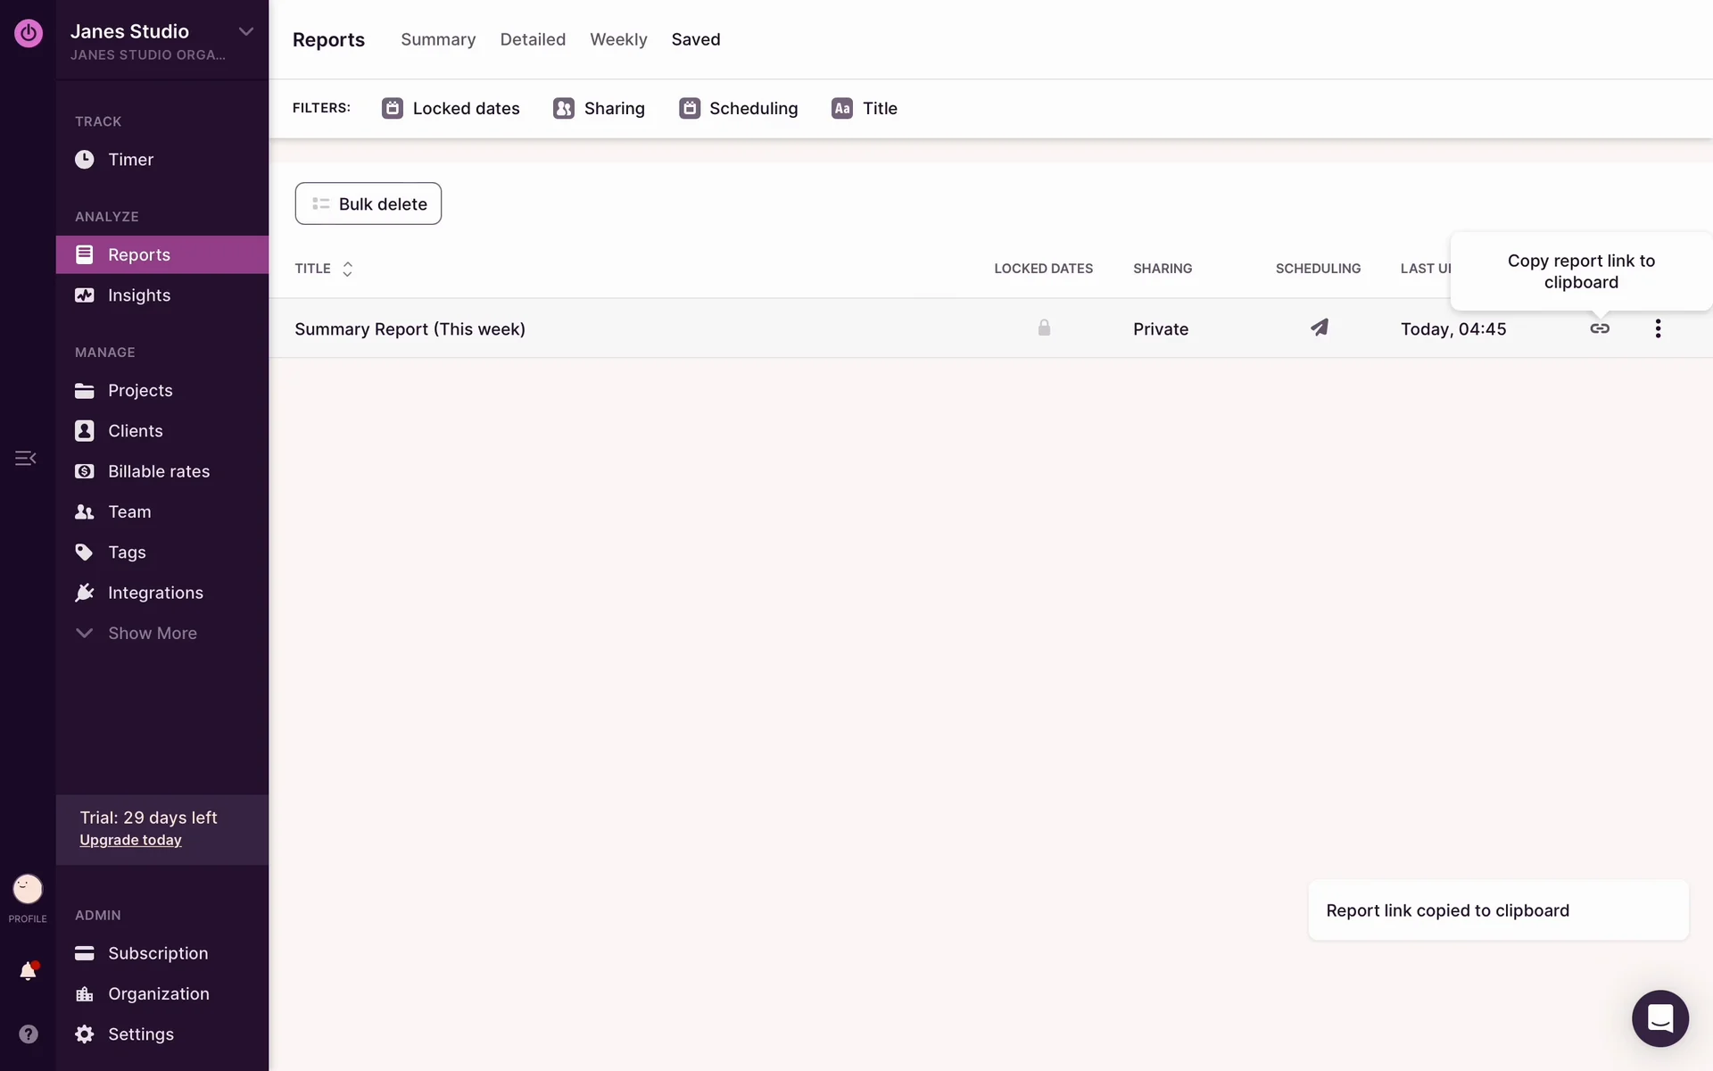Switch to the Detailed reports tab
This screenshot has height=1071, width=1713.
pyautogui.click(x=533, y=39)
